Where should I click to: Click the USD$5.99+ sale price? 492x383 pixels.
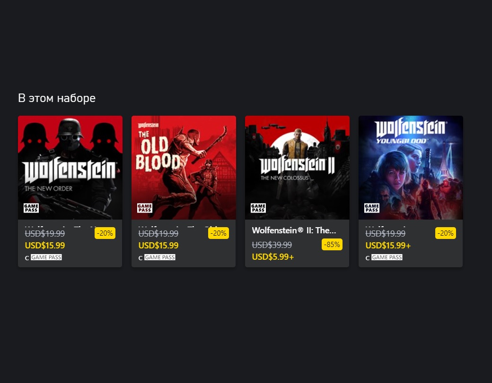click(273, 257)
